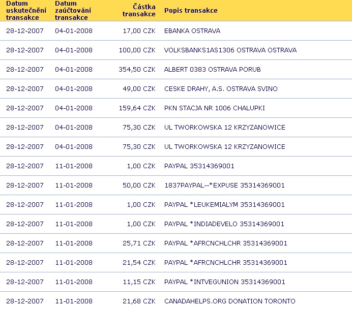Select the 50,00 CZK amount
The image size is (352, 309).
click(139, 185)
